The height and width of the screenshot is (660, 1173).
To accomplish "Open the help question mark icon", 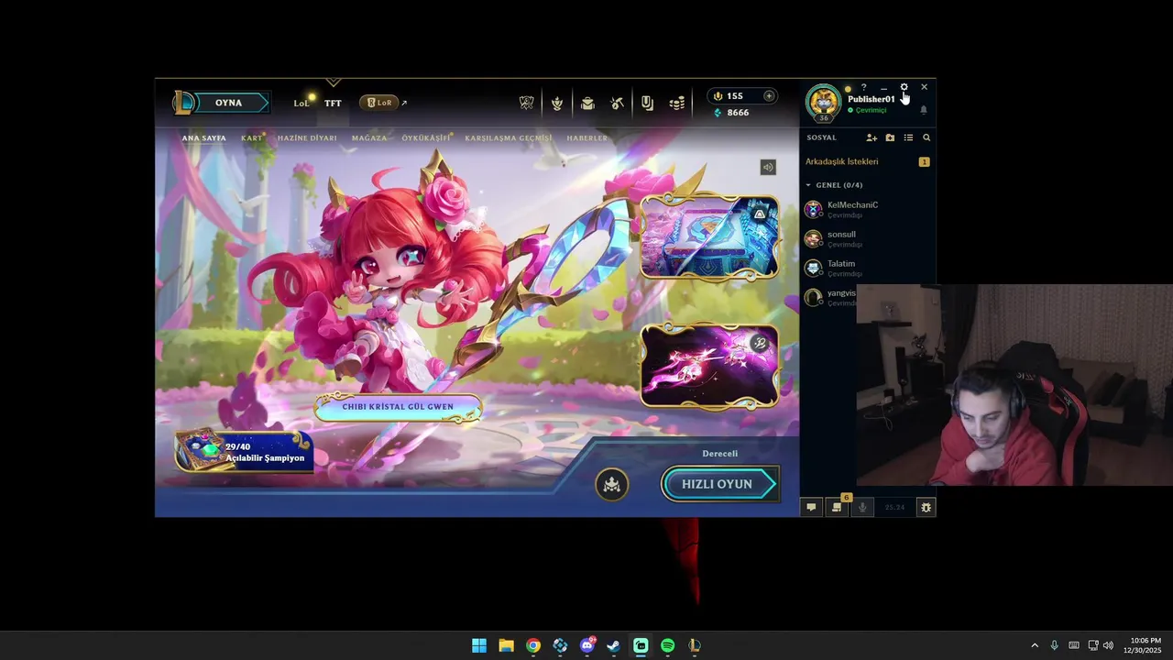I will click(x=863, y=87).
